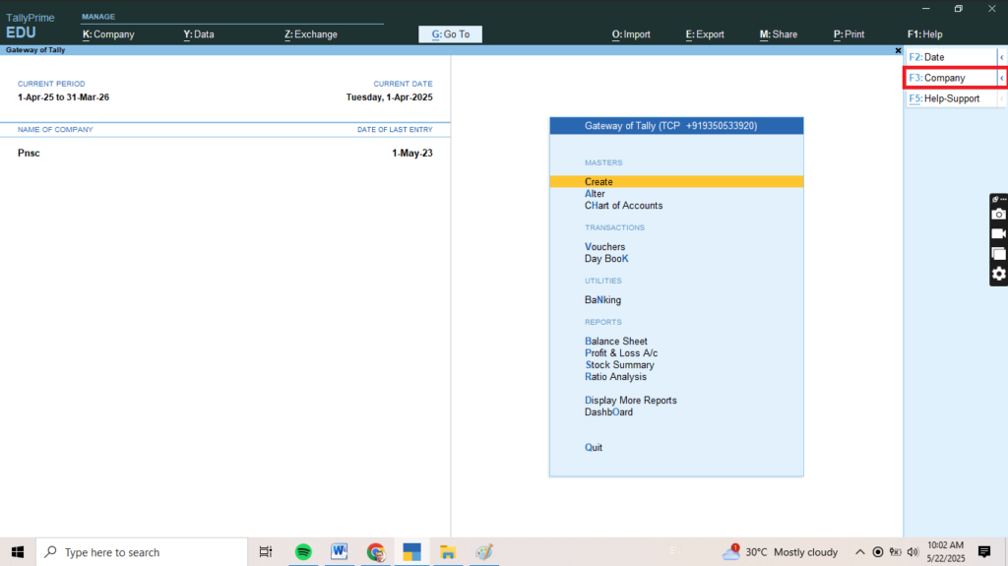Open the weather widget showing 30°C
The height and width of the screenshot is (566, 1008).
click(780, 552)
